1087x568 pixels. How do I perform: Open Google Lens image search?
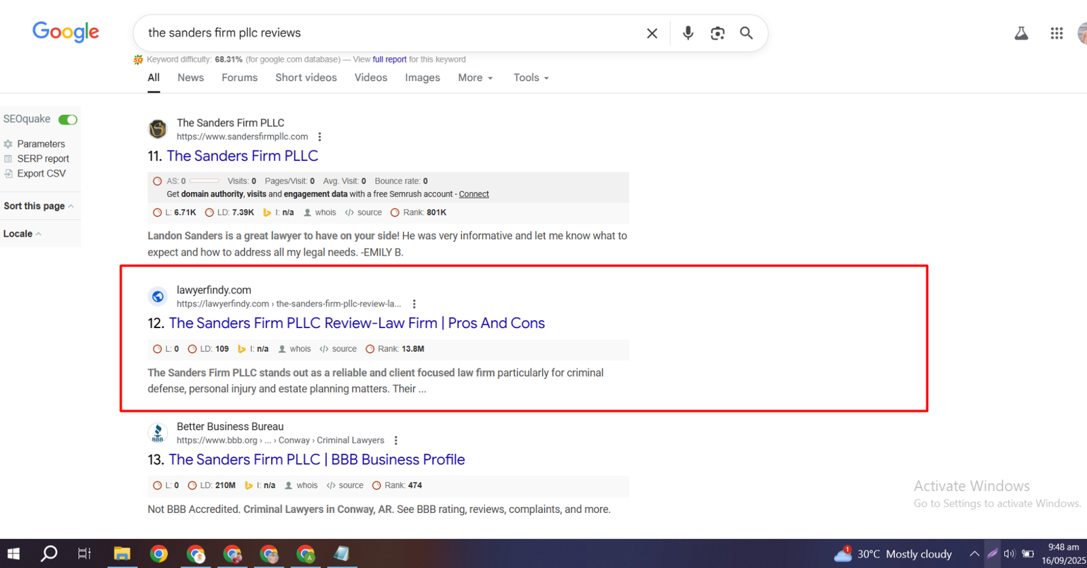(717, 33)
